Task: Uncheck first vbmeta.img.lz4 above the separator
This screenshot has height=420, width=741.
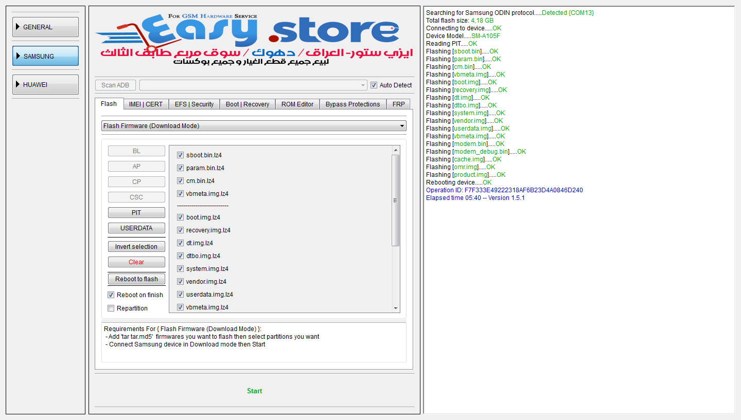Action: click(x=180, y=194)
